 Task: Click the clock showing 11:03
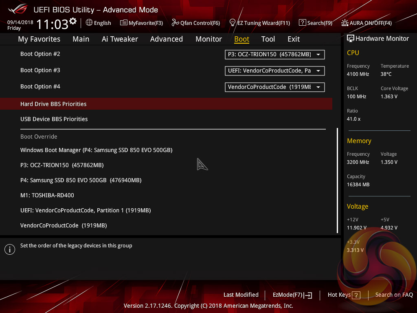click(x=53, y=24)
